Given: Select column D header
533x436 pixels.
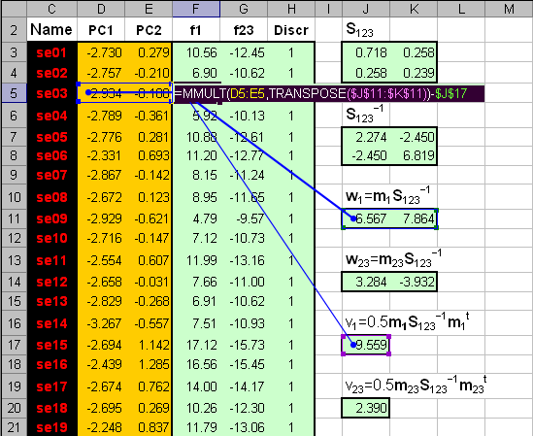Looking at the screenshot, I should [101, 9].
